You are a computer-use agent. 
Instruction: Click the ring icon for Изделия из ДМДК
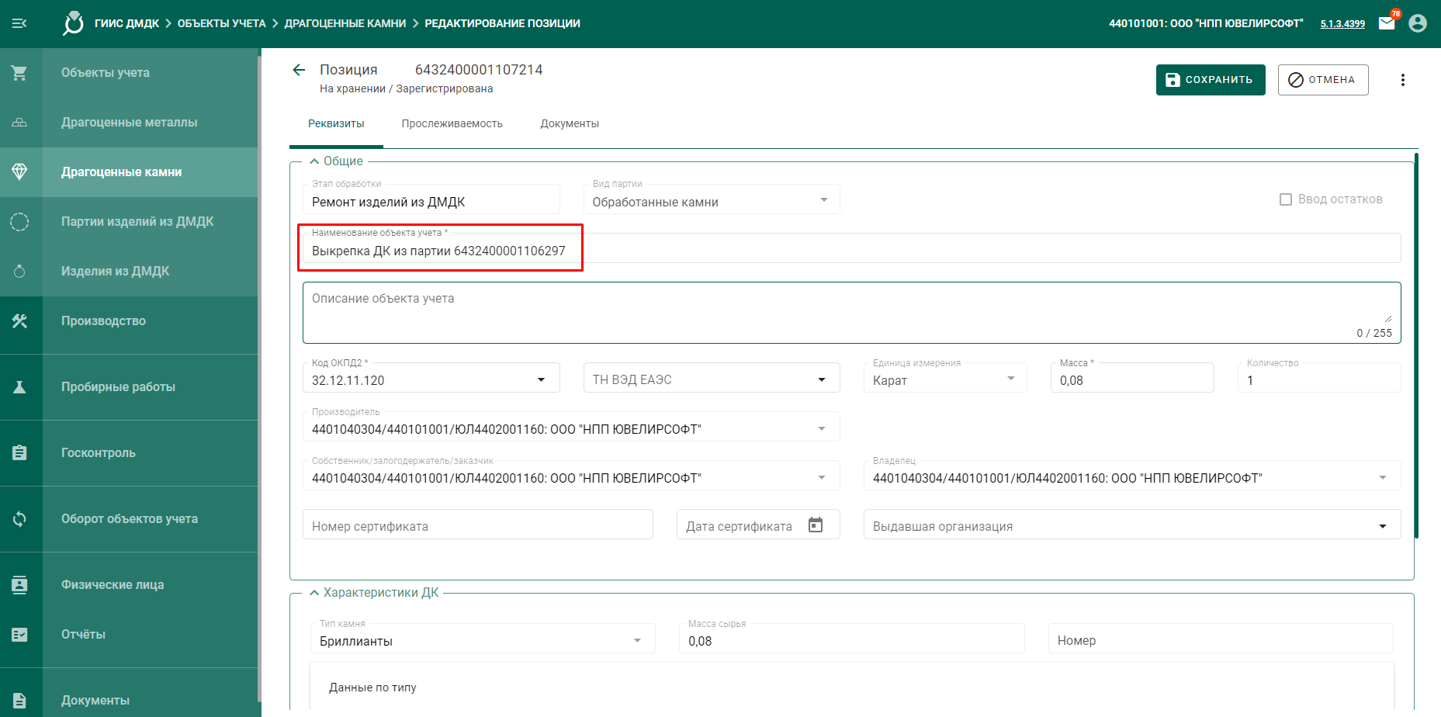tap(19, 272)
